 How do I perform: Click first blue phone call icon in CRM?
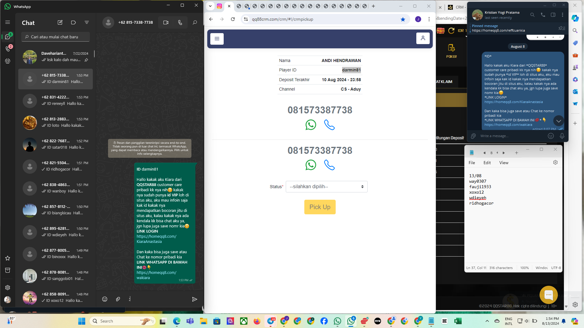329,125
